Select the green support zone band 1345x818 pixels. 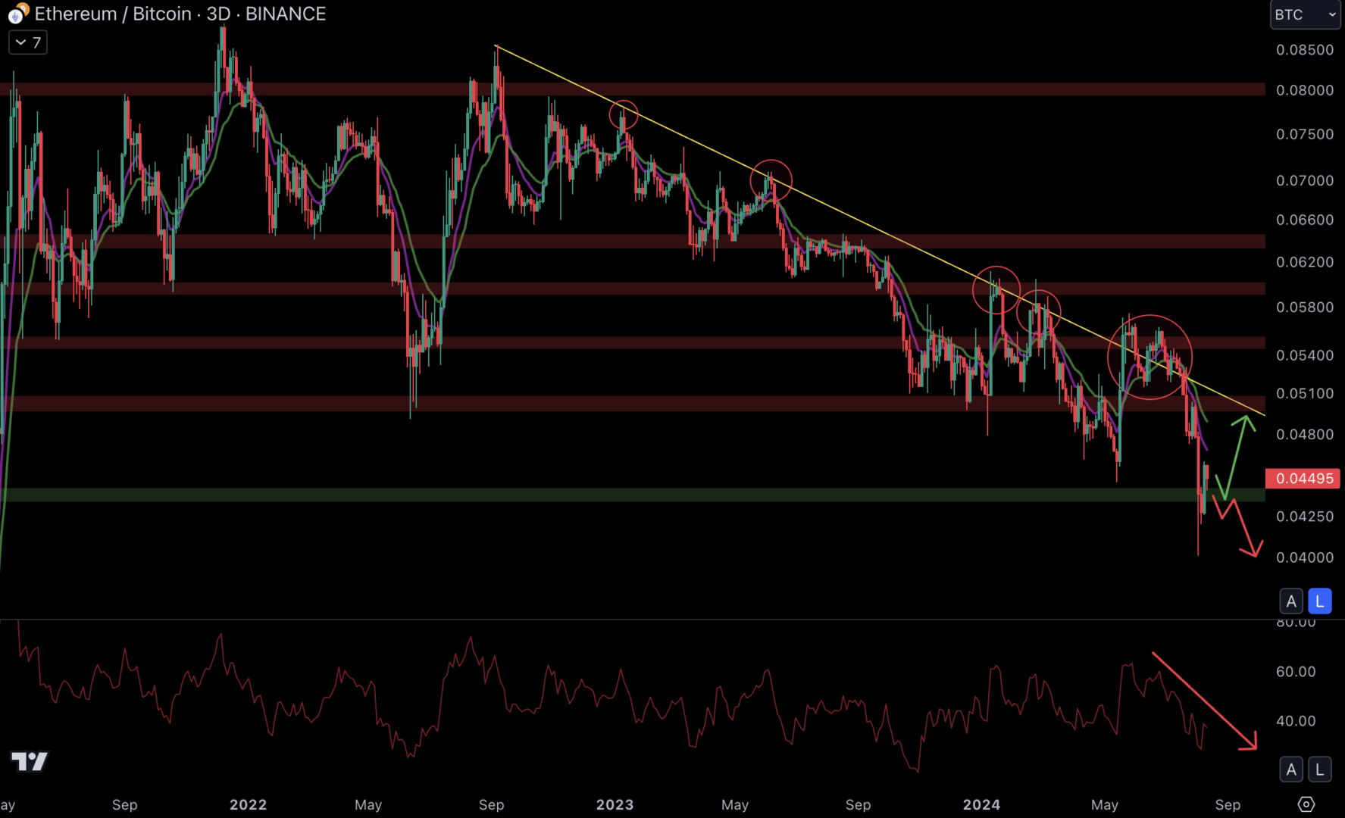click(606, 495)
